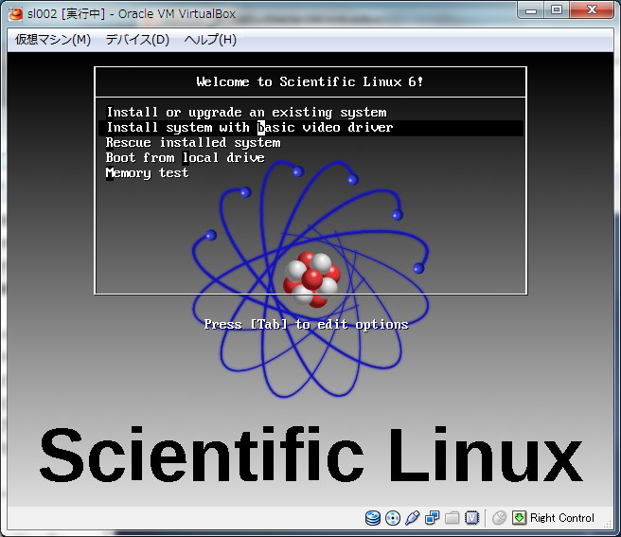The height and width of the screenshot is (537, 621).
Task: Click the optical CD/DVD drive status icon
Action: [x=393, y=517]
